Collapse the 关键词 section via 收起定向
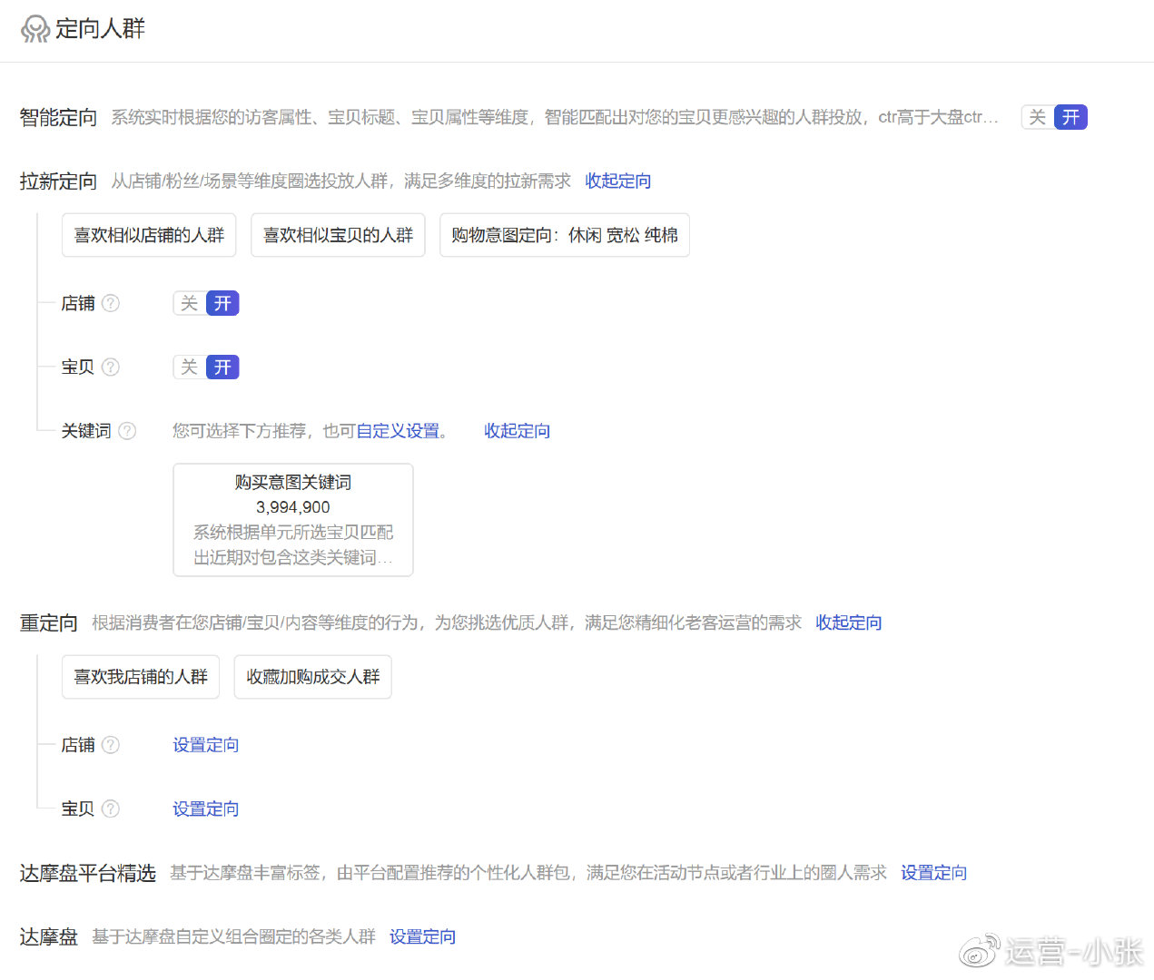The image size is (1154, 980). click(517, 431)
